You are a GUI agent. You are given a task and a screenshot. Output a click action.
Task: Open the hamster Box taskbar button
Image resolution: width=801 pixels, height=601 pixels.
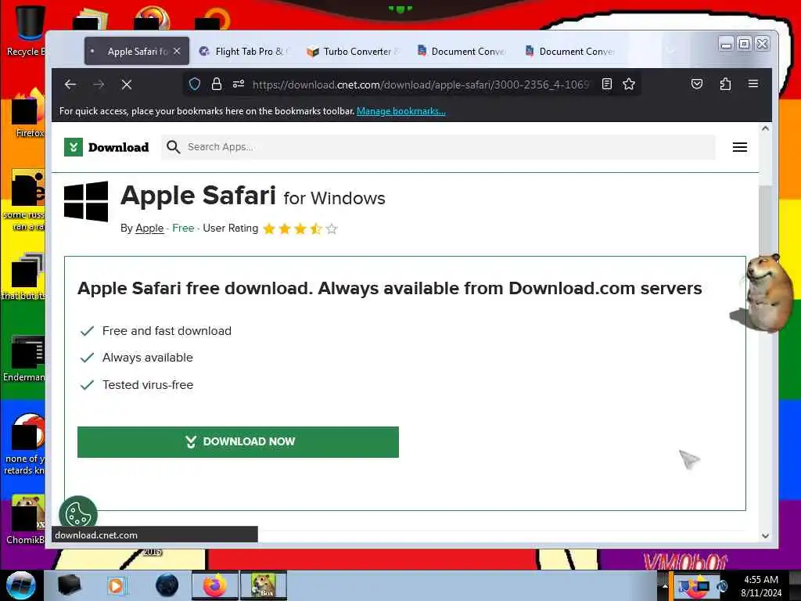263,585
